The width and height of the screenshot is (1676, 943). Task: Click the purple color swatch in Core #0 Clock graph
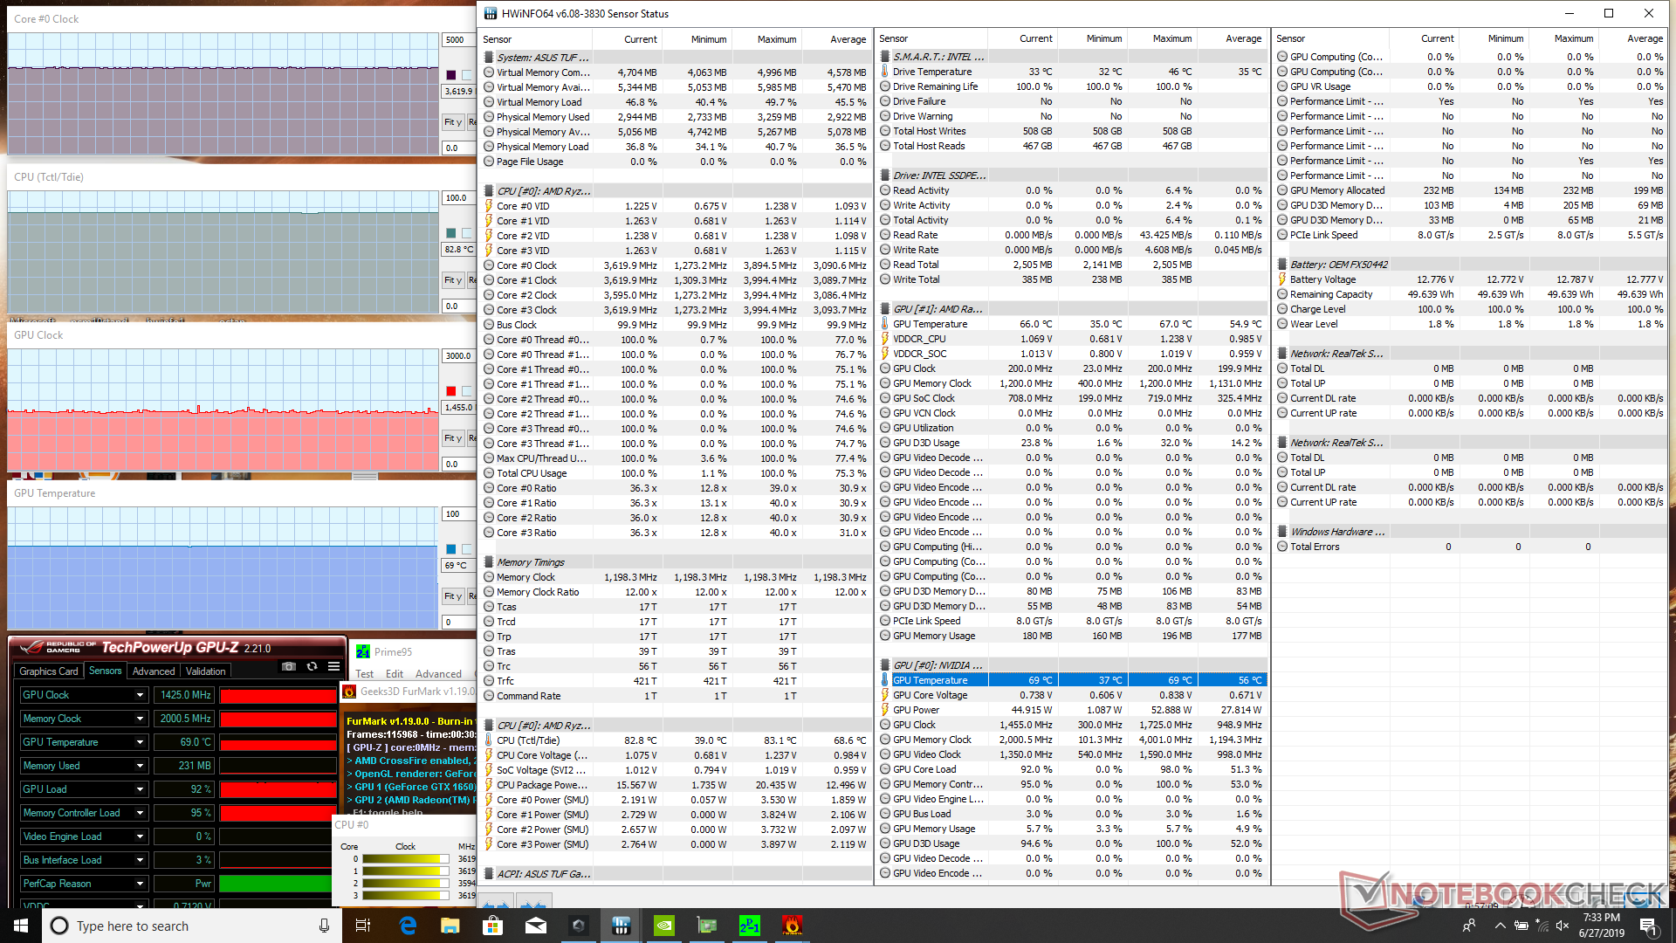point(451,75)
